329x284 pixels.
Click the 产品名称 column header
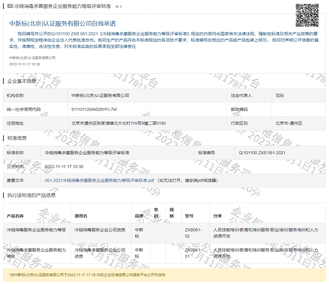pyautogui.click(x=15, y=216)
